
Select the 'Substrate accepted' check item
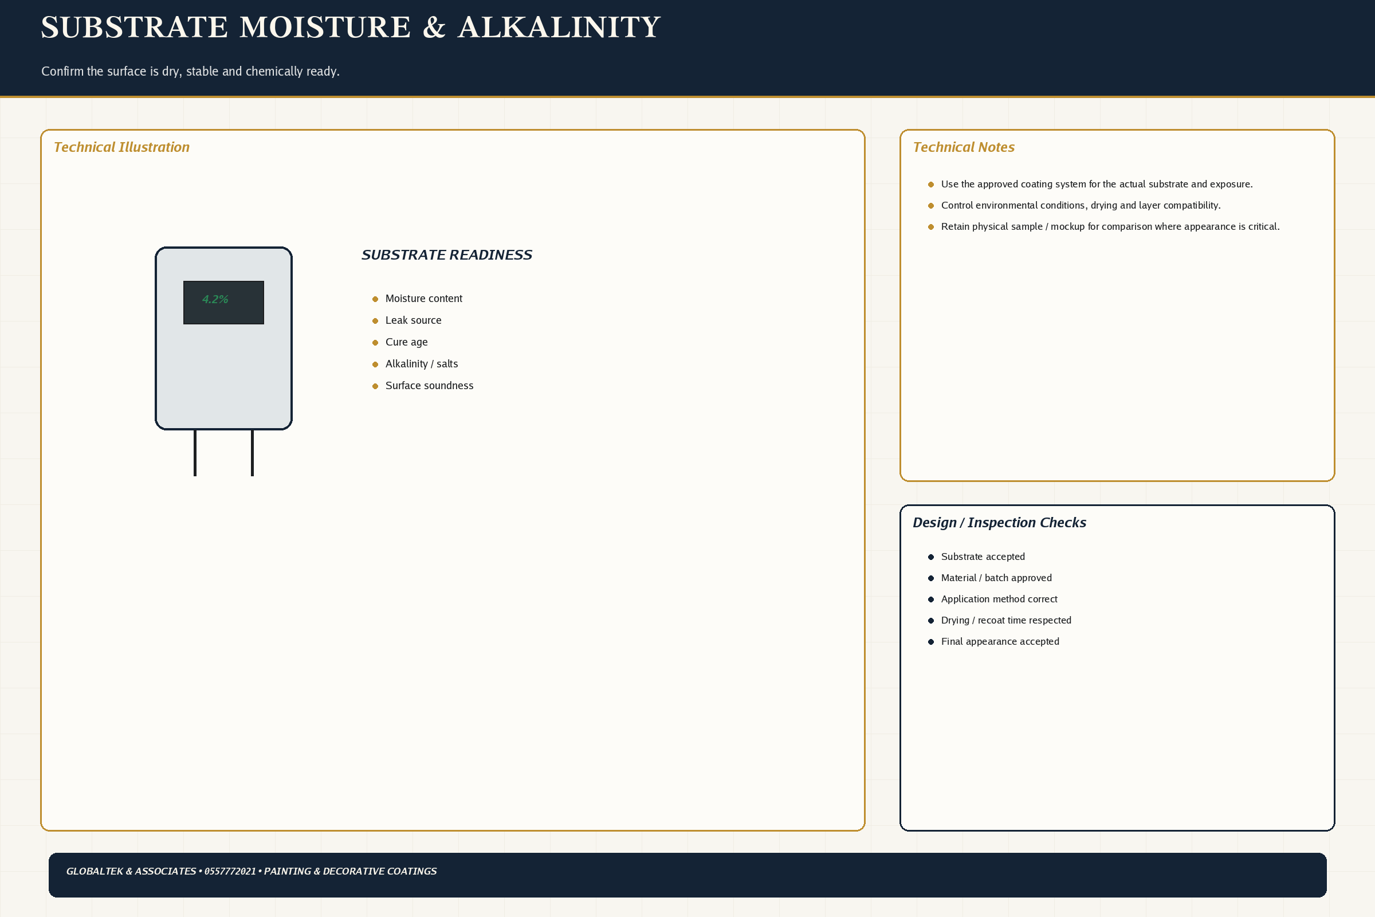(x=976, y=557)
